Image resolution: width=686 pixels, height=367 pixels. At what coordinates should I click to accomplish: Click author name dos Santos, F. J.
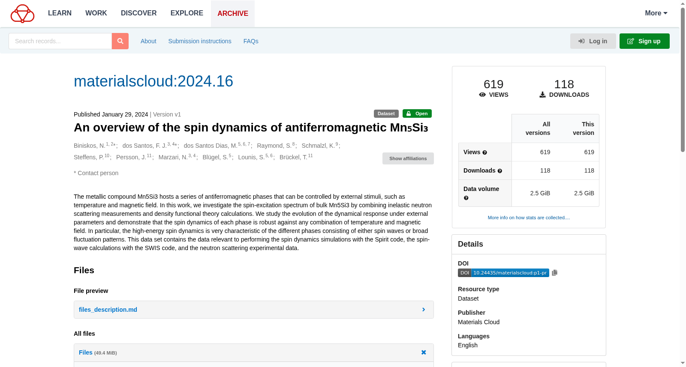pyautogui.click(x=144, y=146)
